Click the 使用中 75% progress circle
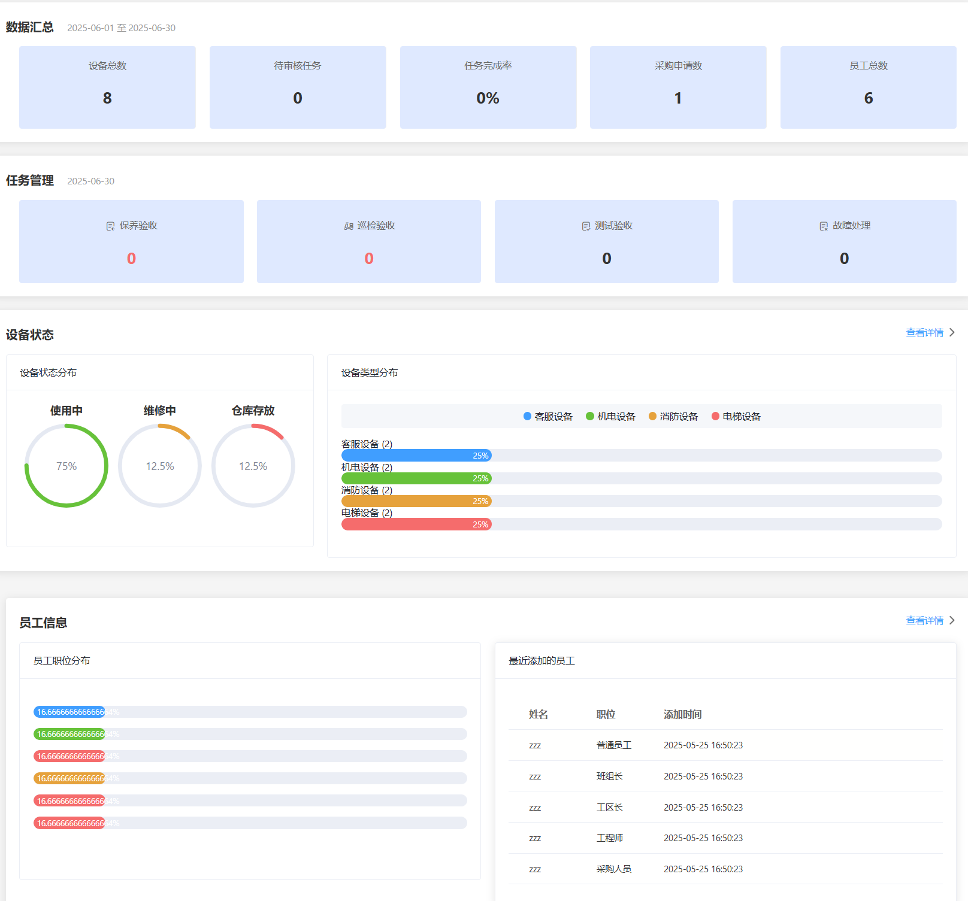968x901 pixels. (x=66, y=466)
